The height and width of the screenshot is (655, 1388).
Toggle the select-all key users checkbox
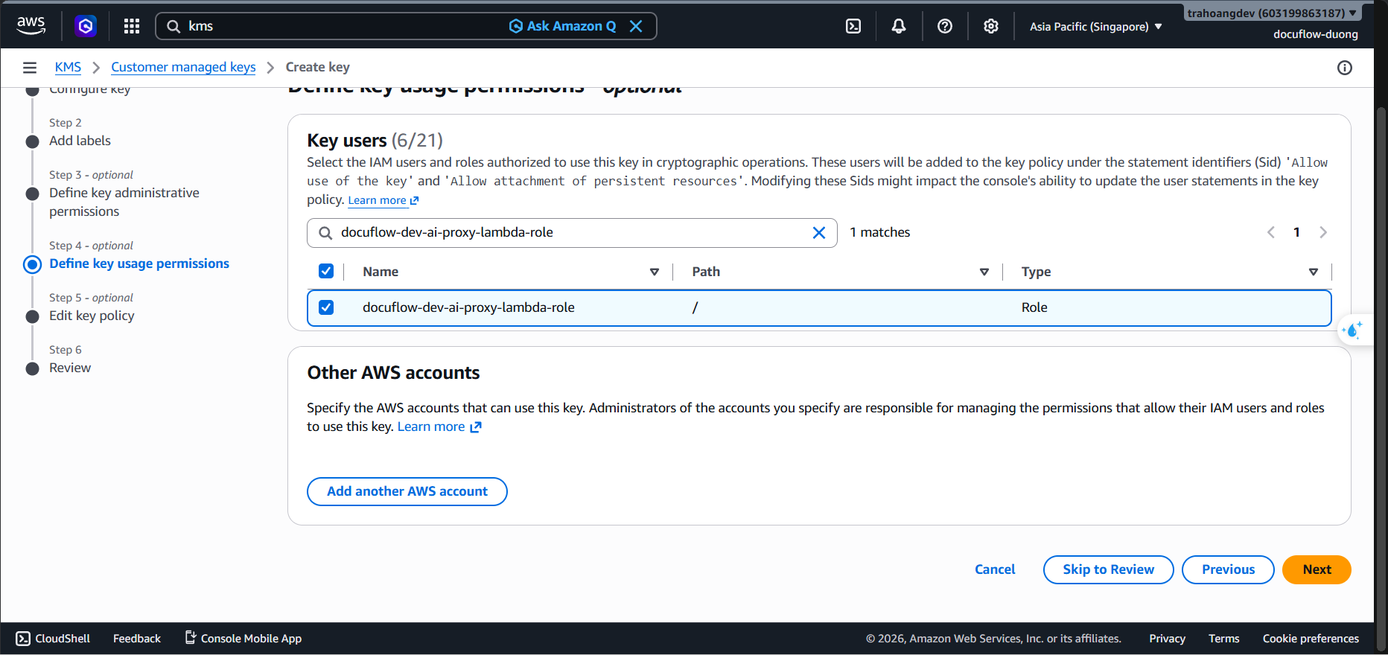[x=326, y=271]
